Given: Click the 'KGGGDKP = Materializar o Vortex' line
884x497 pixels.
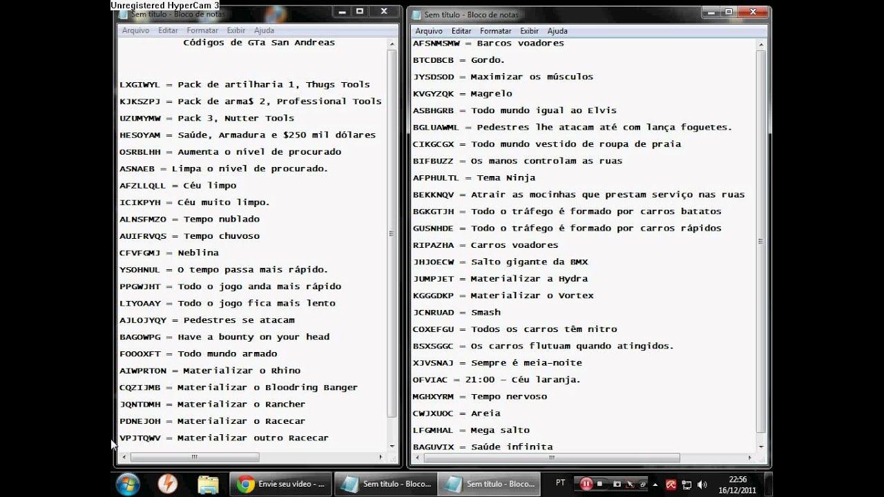Looking at the screenshot, I should pyautogui.click(x=503, y=295).
